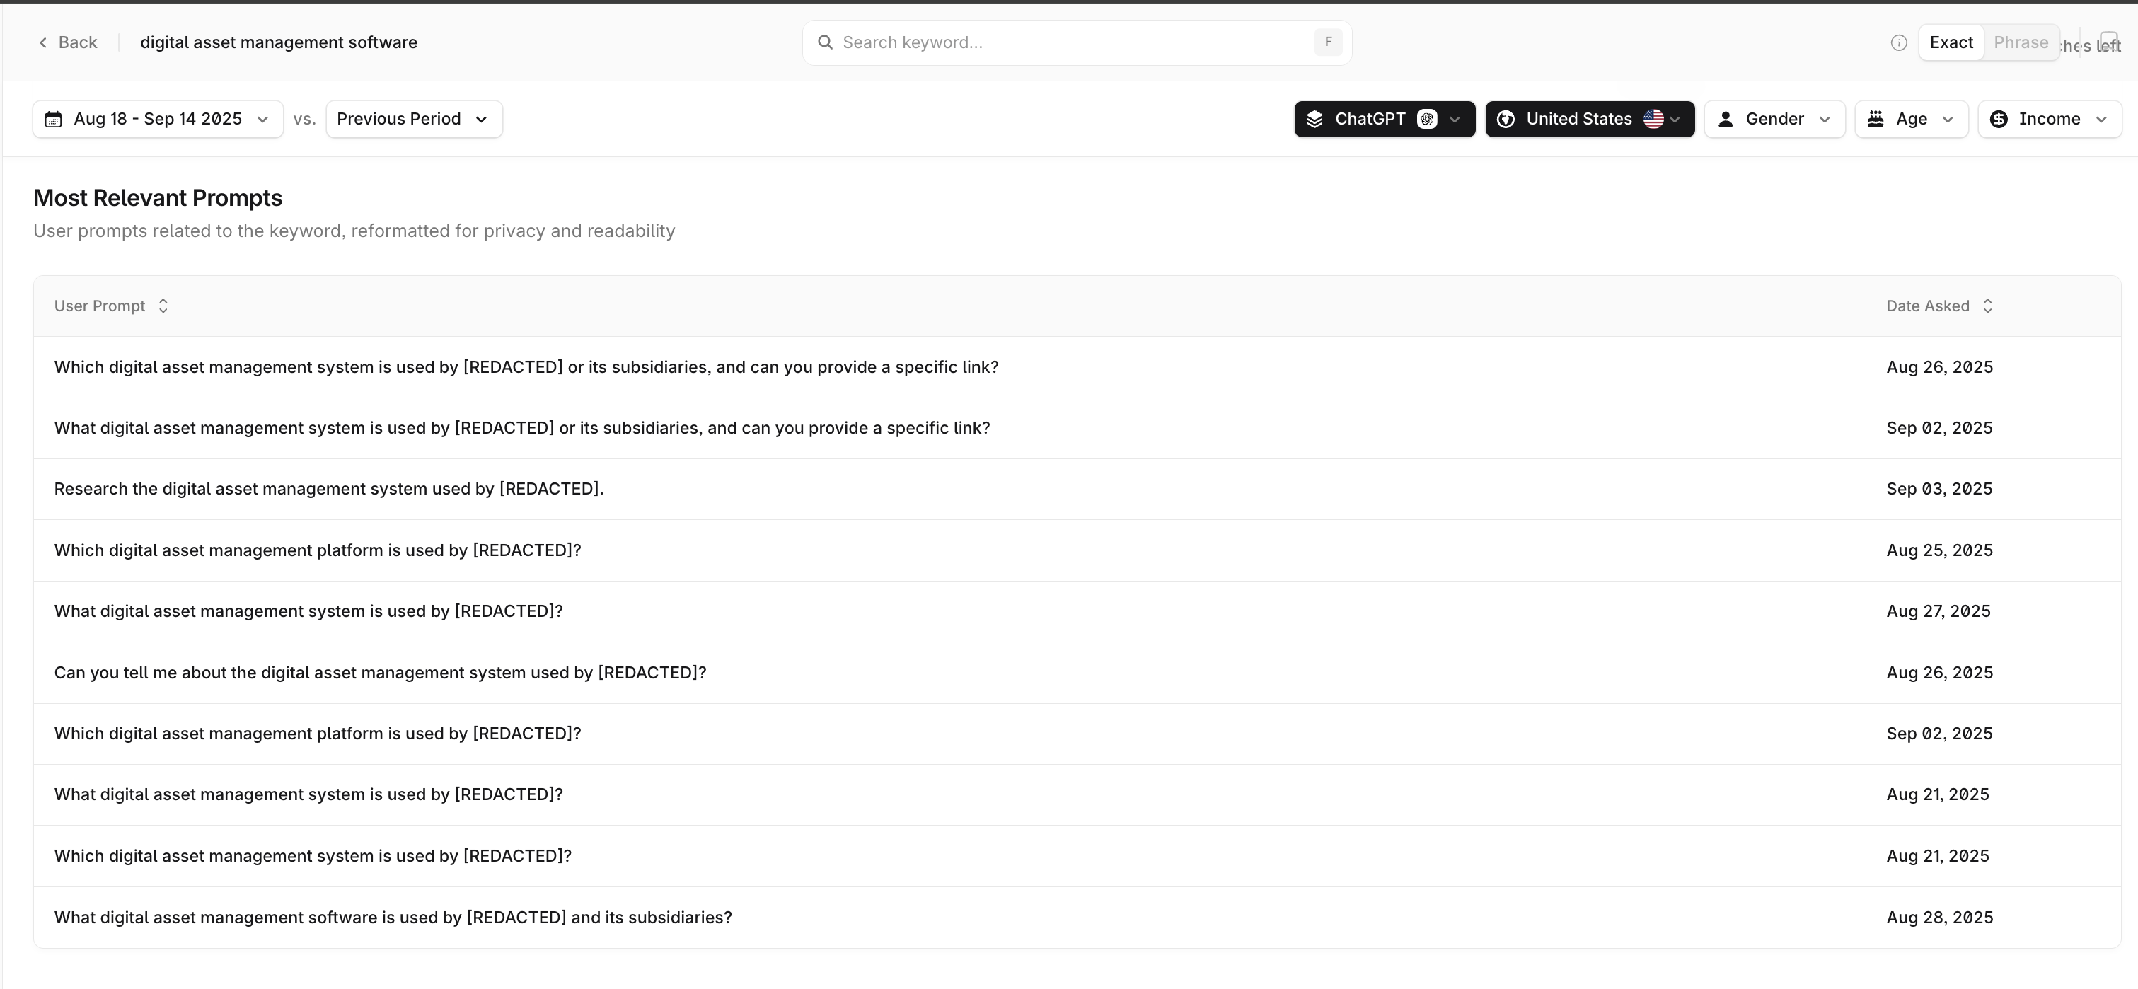Image resolution: width=2138 pixels, height=989 pixels.
Task: Select the 'Can you tell me about' prompt
Action: (x=1077, y=673)
